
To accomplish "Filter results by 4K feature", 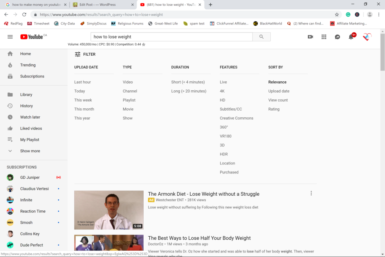I will pyautogui.click(x=222, y=91).
